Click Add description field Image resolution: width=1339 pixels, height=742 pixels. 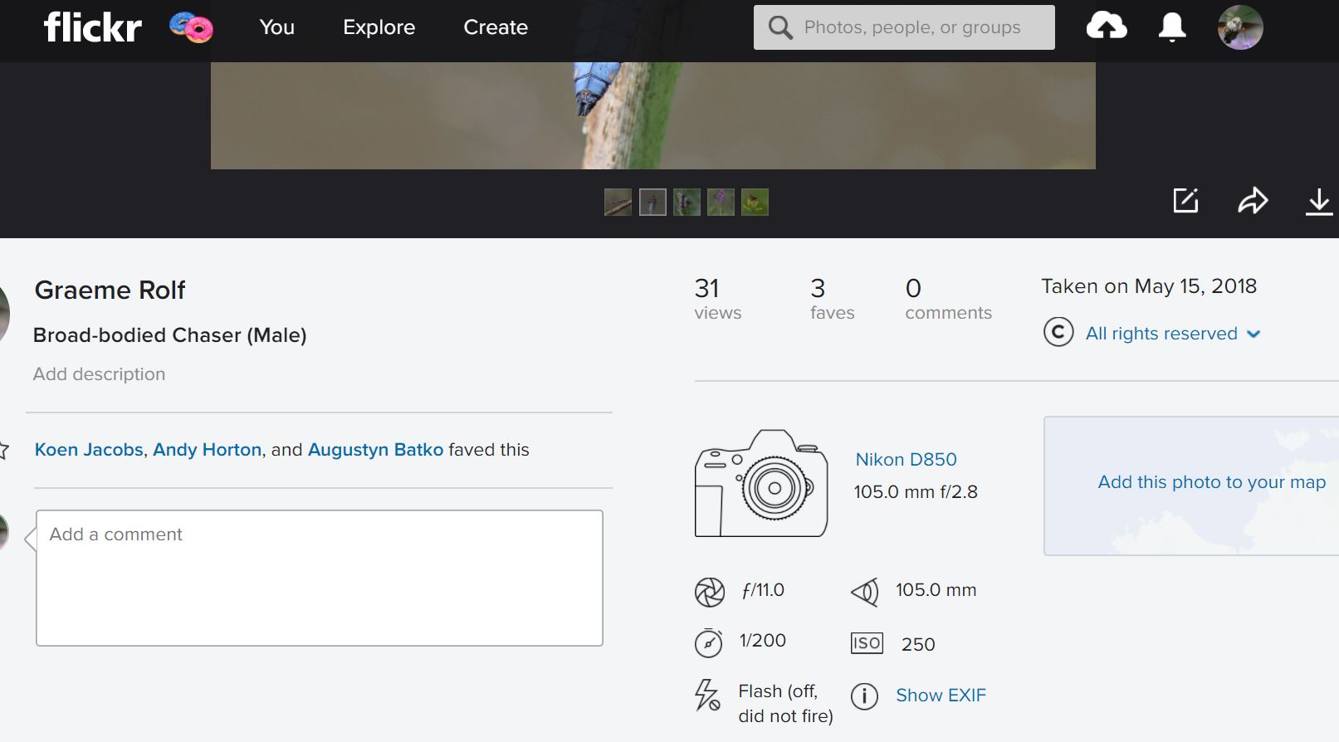point(99,374)
